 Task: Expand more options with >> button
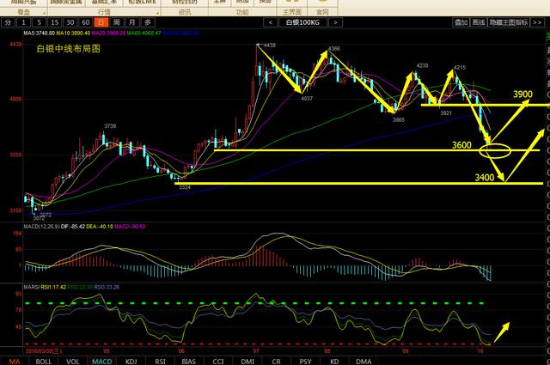pos(537,22)
